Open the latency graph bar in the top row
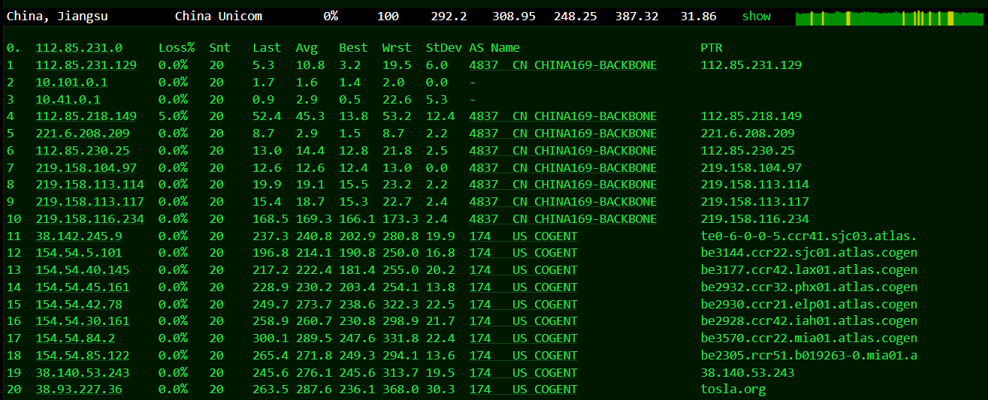Image resolution: width=988 pixels, height=400 pixels. click(890, 17)
